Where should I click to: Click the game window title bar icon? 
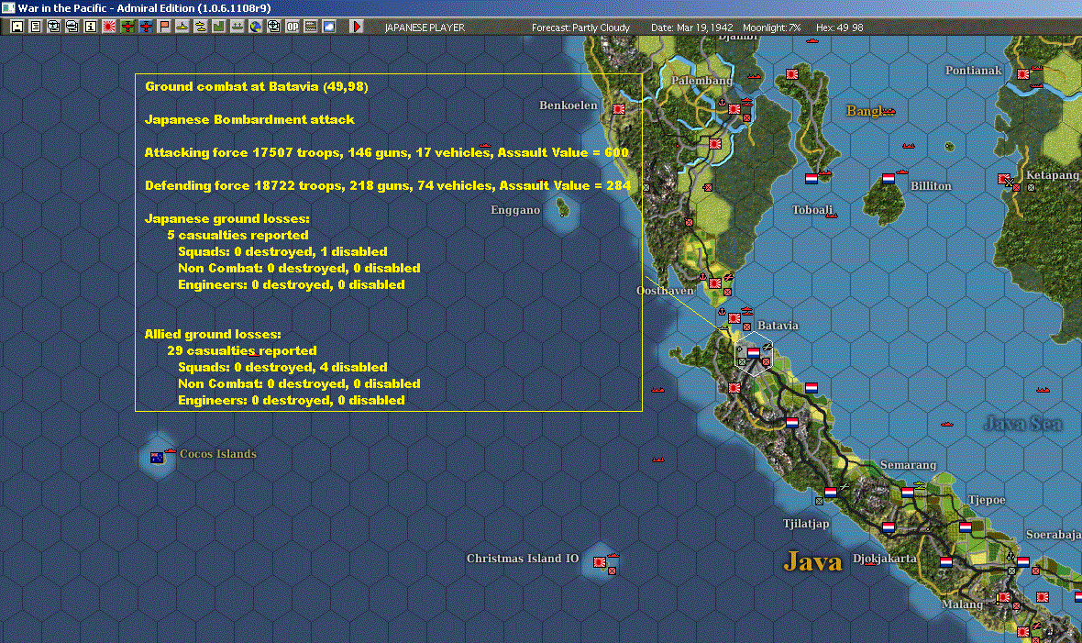coord(7,7)
